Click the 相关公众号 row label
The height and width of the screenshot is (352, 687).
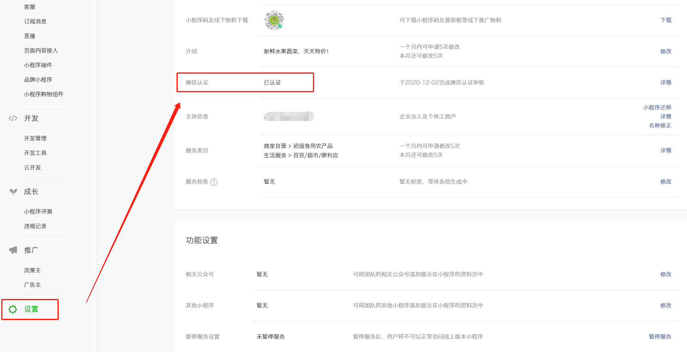coord(200,274)
